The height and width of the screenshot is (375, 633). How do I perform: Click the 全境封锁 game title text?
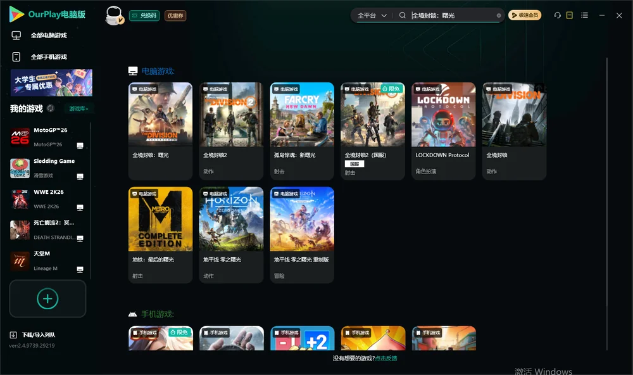click(497, 155)
